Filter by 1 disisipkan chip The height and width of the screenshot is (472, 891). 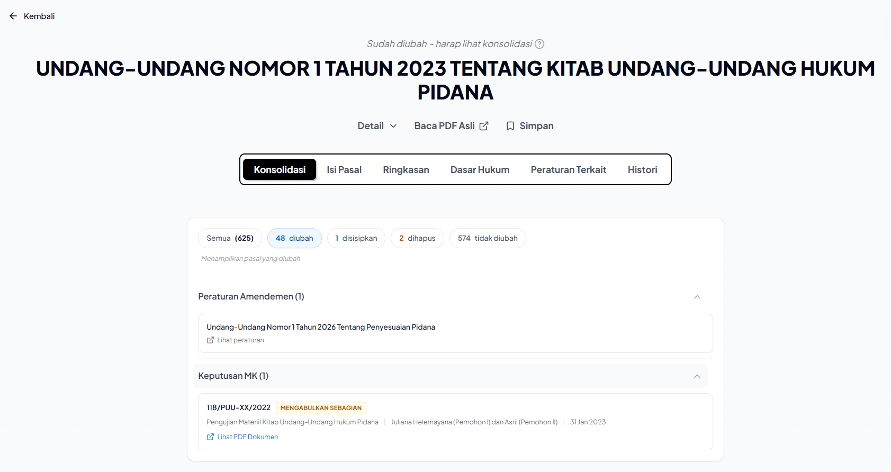356,238
